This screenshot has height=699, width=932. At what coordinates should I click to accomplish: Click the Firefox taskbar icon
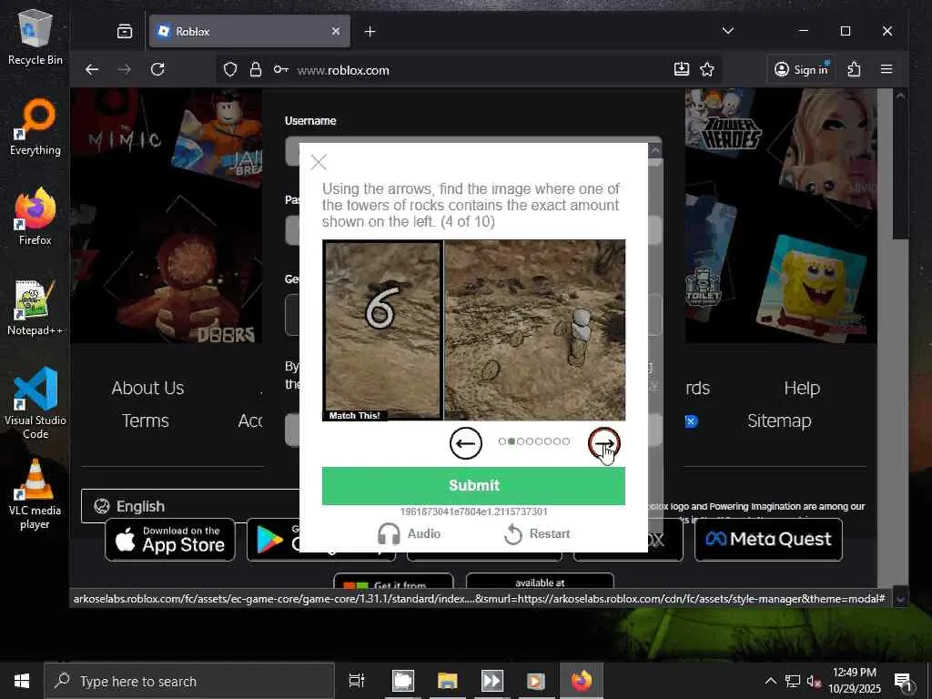[x=582, y=681]
